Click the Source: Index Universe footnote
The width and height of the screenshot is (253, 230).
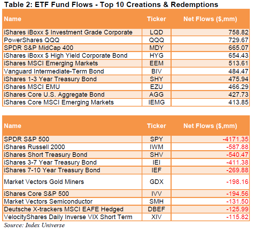35,225
